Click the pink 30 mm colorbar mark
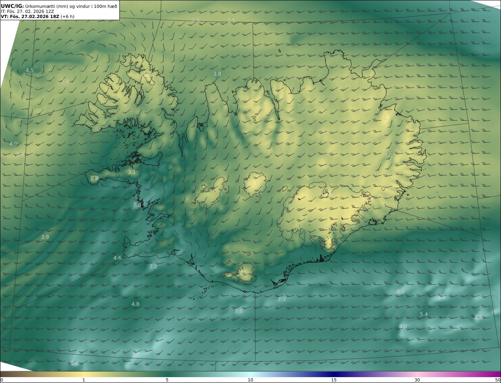 tap(417, 375)
